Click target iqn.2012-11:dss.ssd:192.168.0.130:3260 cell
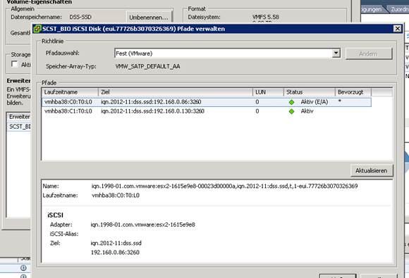The width and height of the screenshot is (409, 278). pos(152,111)
